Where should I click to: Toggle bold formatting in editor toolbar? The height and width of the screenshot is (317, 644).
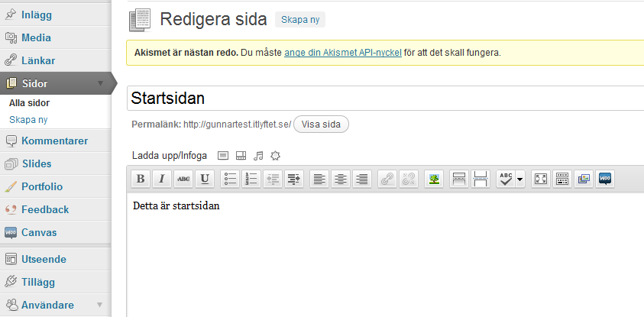(x=141, y=179)
